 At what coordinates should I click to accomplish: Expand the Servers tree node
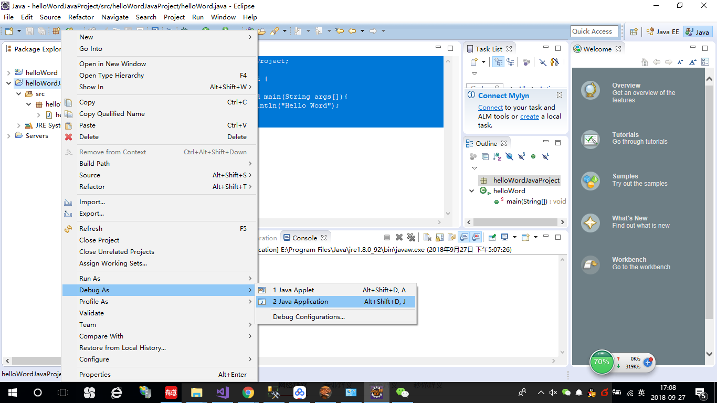tap(9, 136)
